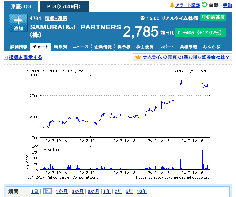The width and height of the screenshot is (236, 197).
Task: Expand the 指標を表示する arrow icon
Action: [x=5, y=57]
